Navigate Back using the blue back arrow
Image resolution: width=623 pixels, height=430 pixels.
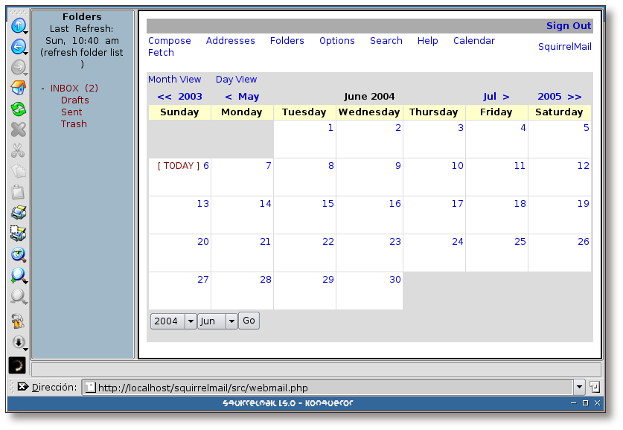click(19, 47)
